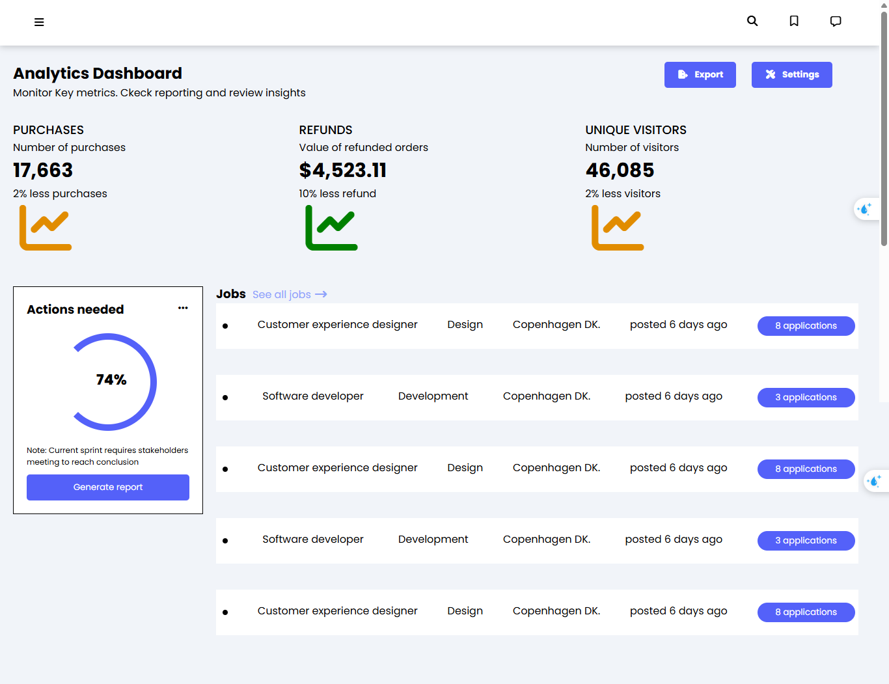Export the dashboard data
The width and height of the screenshot is (889, 684).
(x=700, y=75)
